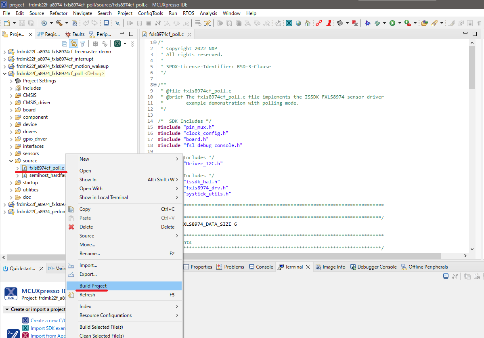Open the ConfigTools menu
The height and width of the screenshot is (338, 484).
point(150,13)
